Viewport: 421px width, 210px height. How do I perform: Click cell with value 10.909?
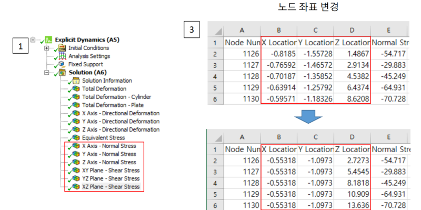tap(352, 194)
